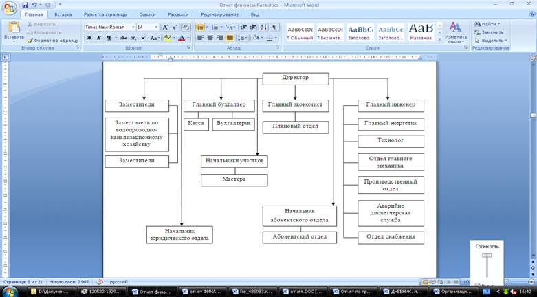This screenshot has height=297, width=537.
Task: Click the Undo arrow icon
Action: 34,4
